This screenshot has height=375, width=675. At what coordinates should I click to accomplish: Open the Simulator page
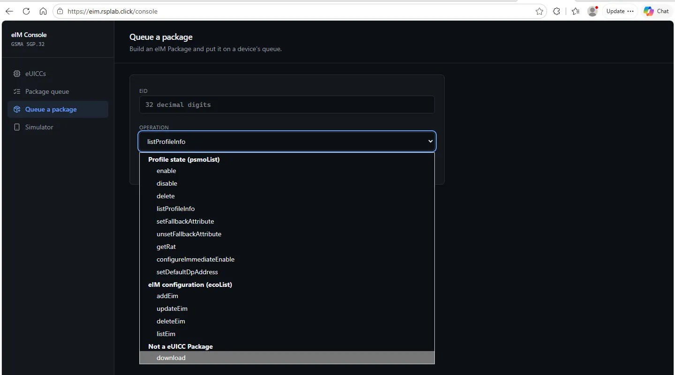pyautogui.click(x=58, y=127)
